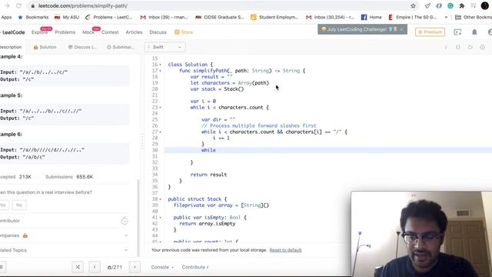Switch to the Description tab
The height and width of the screenshot is (277, 492).
point(11,47)
